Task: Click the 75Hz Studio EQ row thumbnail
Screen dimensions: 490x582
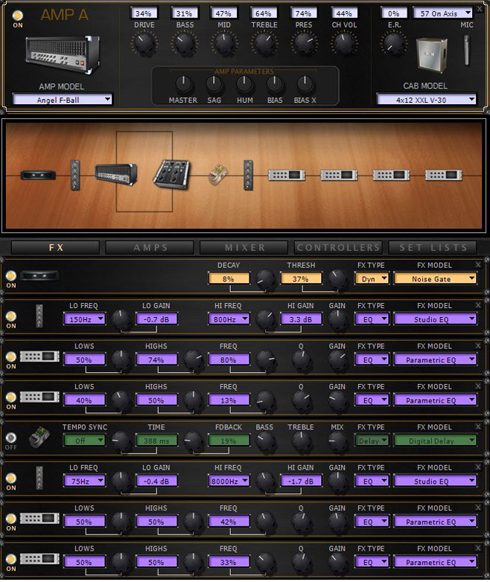Action: pyautogui.click(x=39, y=478)
